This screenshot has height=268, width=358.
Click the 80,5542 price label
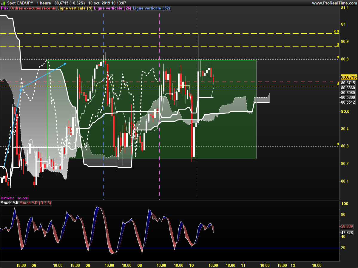pos(348,102)
